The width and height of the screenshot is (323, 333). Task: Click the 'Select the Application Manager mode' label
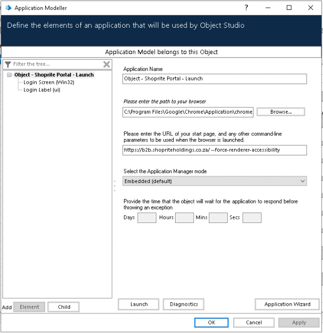(x=165, y=171)
